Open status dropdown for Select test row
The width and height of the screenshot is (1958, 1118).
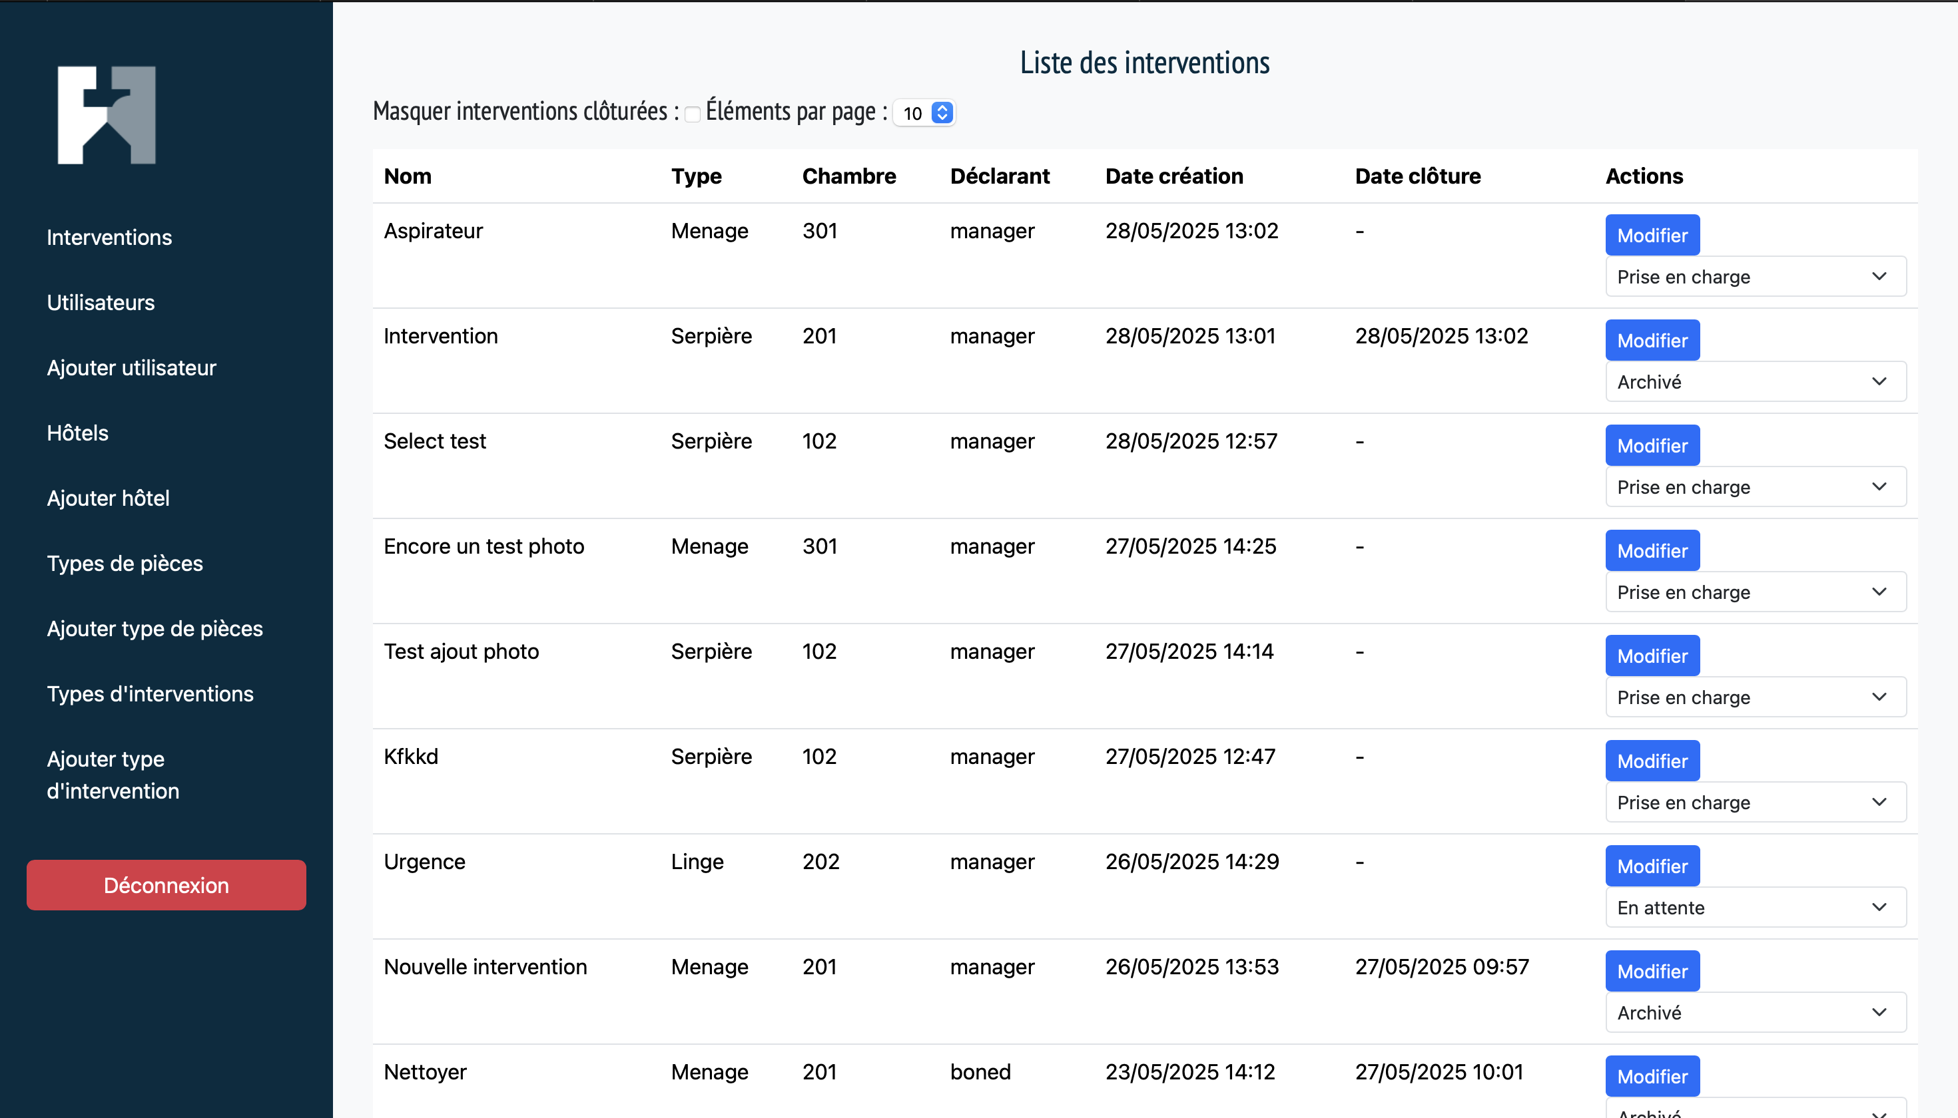pyautogui.click(x=1755, y=487)
